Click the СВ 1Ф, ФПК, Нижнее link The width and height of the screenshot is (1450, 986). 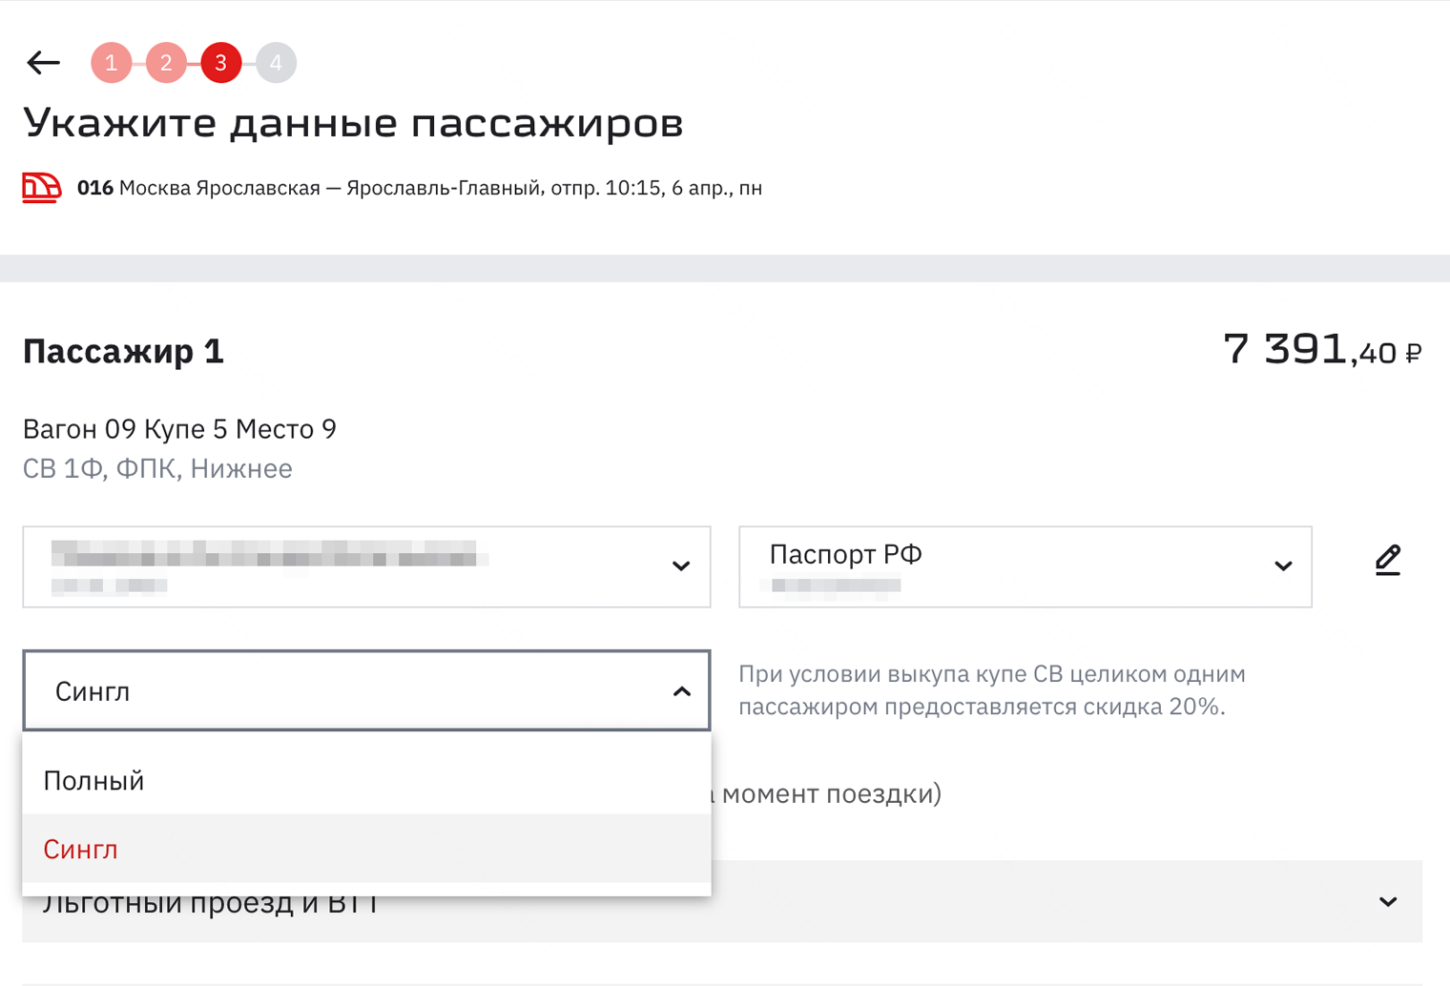click(156, 468)
